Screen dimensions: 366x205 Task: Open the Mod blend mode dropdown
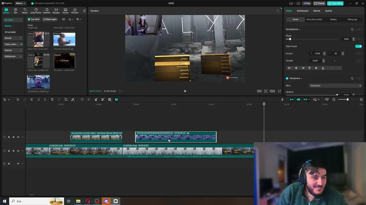tap(335, 85)
